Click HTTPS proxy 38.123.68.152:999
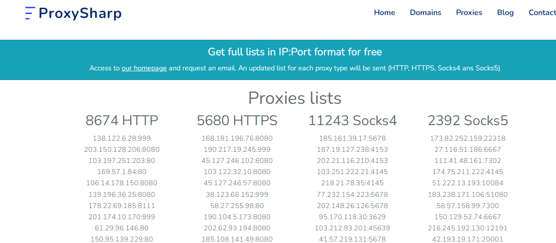 click(237, 194)
